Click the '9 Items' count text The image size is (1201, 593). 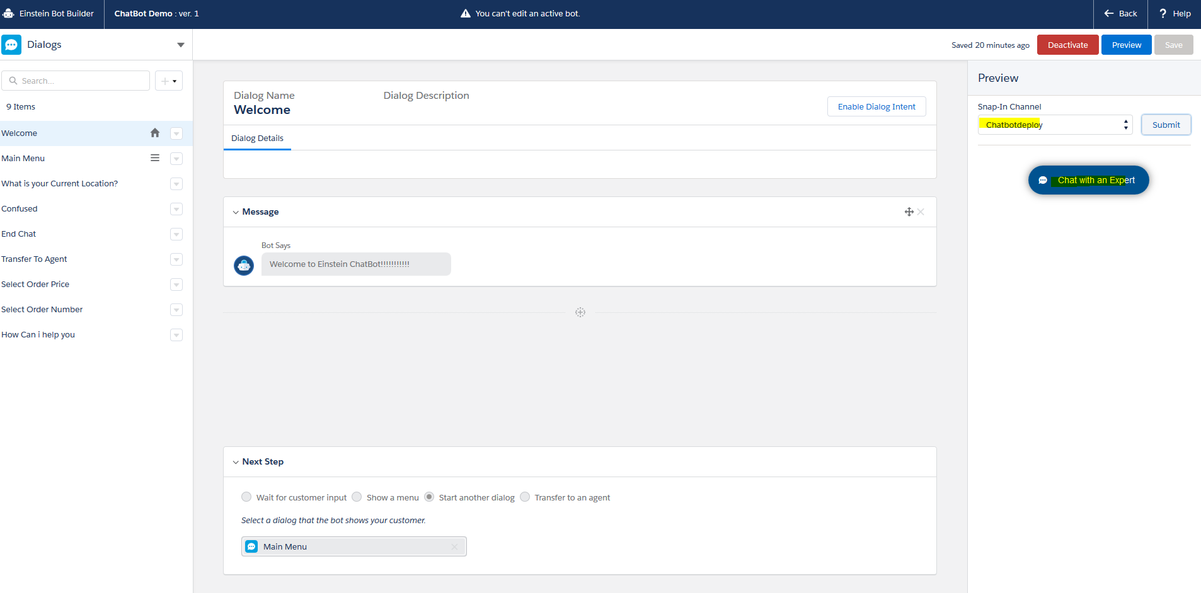pyautogui.click(x=21, y=106)
